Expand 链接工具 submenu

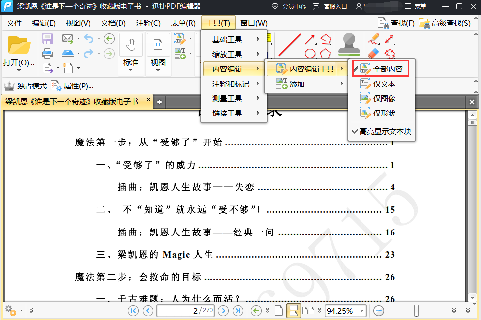(234, 113)
